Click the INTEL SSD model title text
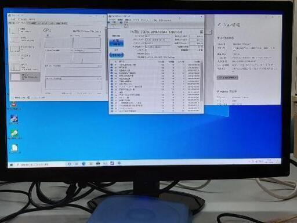This screenshot has height=223, width=297. (156, 32)
